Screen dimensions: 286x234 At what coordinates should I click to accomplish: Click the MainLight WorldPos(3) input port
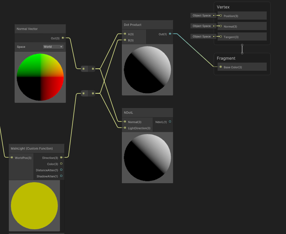click(x=12, y=157)
